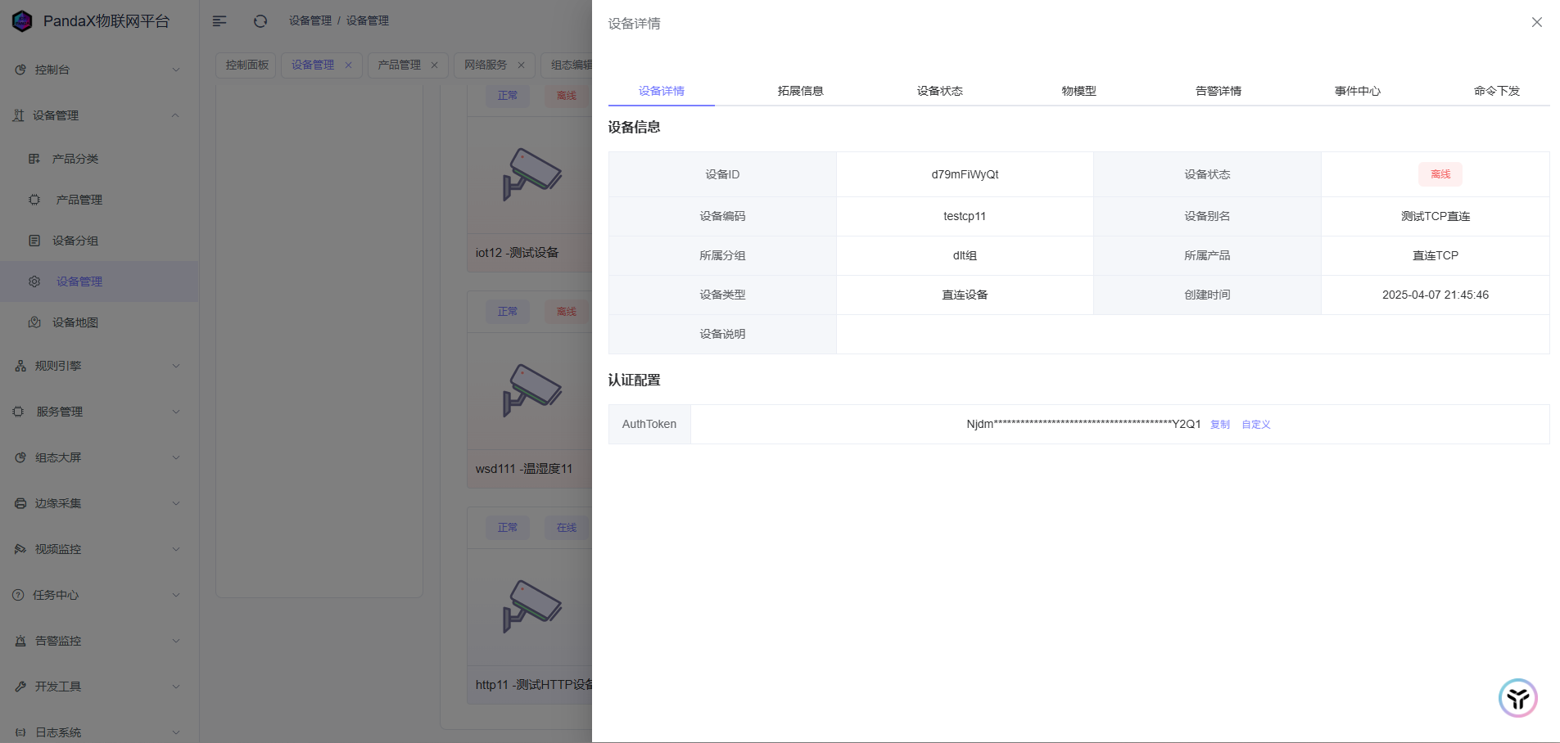Collapse sidebar with the menu fold icon
Screen dimensions: 1560x743
click(x=219, y=21)
